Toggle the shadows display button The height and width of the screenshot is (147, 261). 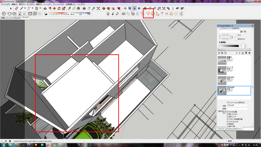[46, 14]
